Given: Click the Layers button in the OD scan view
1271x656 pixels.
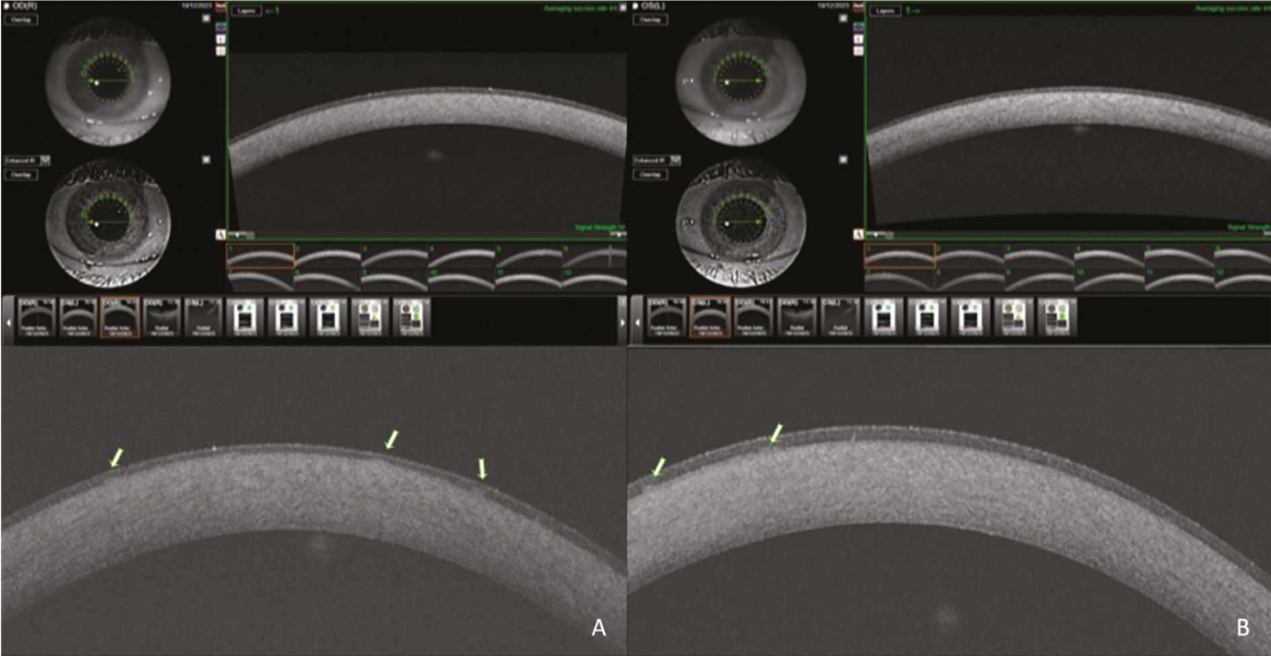Looking at the screenshot, I should pyautogui.click(x=246, y=10).
